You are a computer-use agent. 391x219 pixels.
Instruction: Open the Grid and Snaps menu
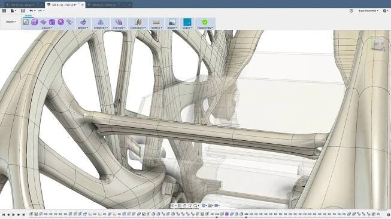tap(210, 206)
